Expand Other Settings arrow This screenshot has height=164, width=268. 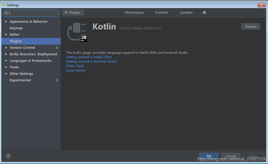click(6, 74)
